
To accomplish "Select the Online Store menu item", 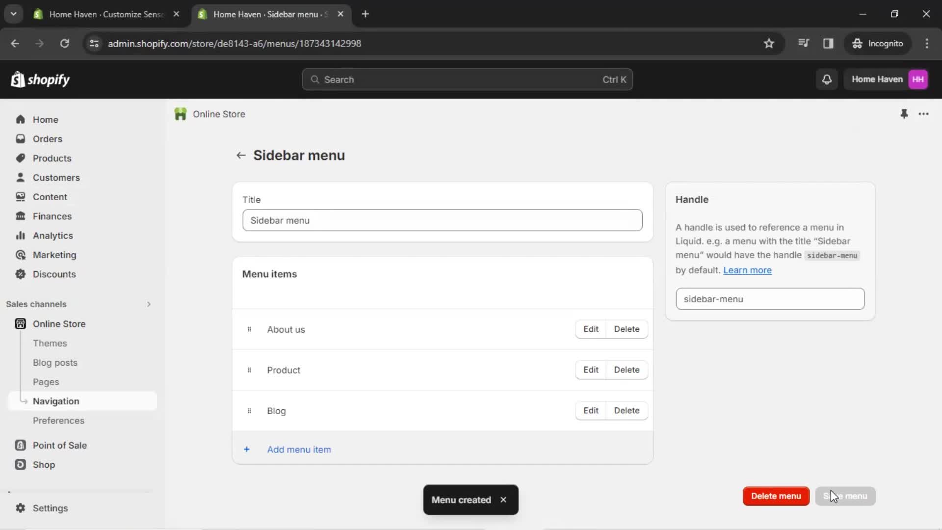I will [x=59, y=323].
